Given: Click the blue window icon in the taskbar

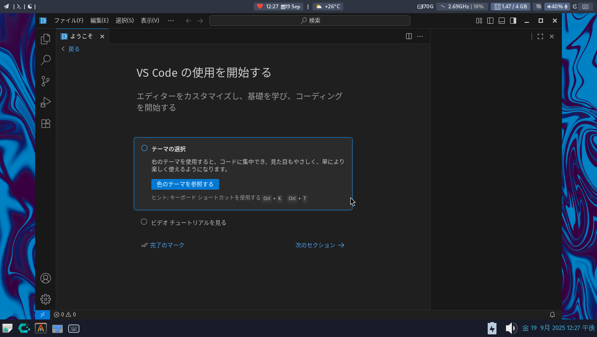Looking at the screenshot, I should pos(58,329).
